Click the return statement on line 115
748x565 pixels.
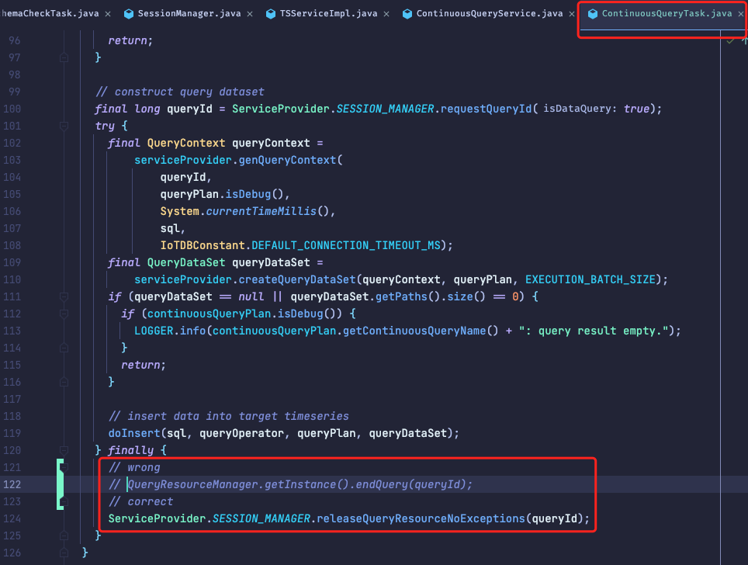[x=143, y=365]
